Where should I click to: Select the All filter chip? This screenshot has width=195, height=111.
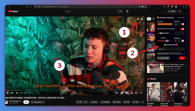coord(149,19)
